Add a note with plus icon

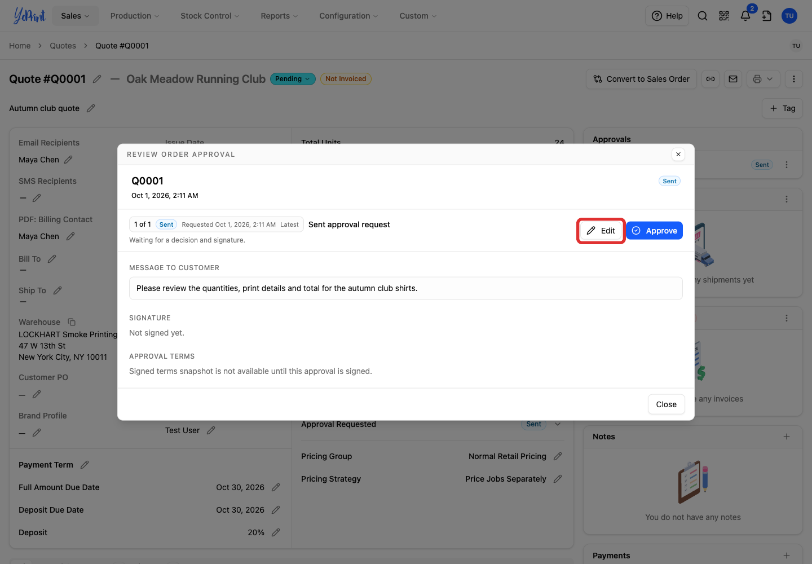[787, 437]
